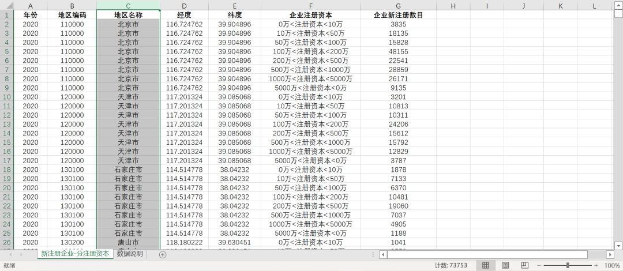Click the 100% zoom level

click(x=612, y=265)
